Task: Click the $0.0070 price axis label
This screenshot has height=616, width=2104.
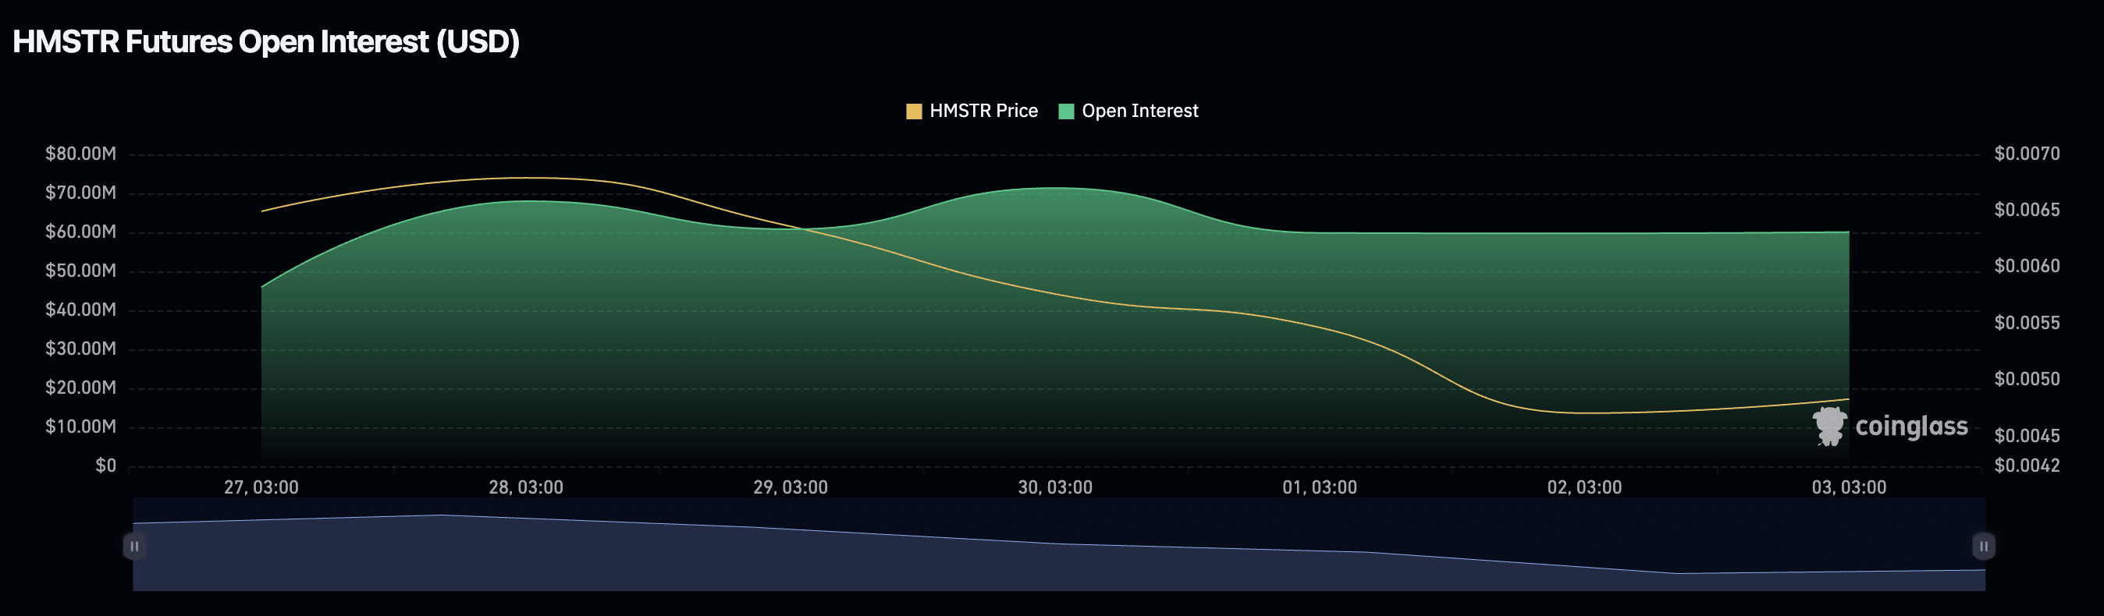Action: click(x=2028, y=154)
